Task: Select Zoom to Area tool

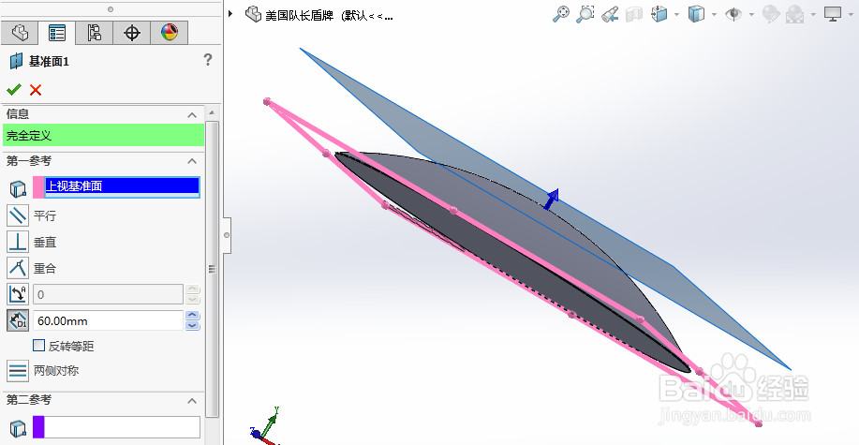Action: pyautogui.click(x=585, y=14)
